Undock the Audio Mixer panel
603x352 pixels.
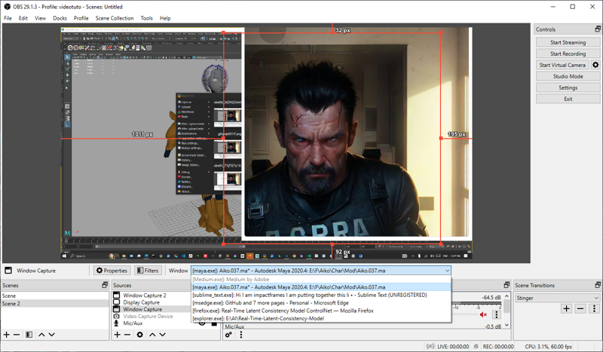coord(507,285)
